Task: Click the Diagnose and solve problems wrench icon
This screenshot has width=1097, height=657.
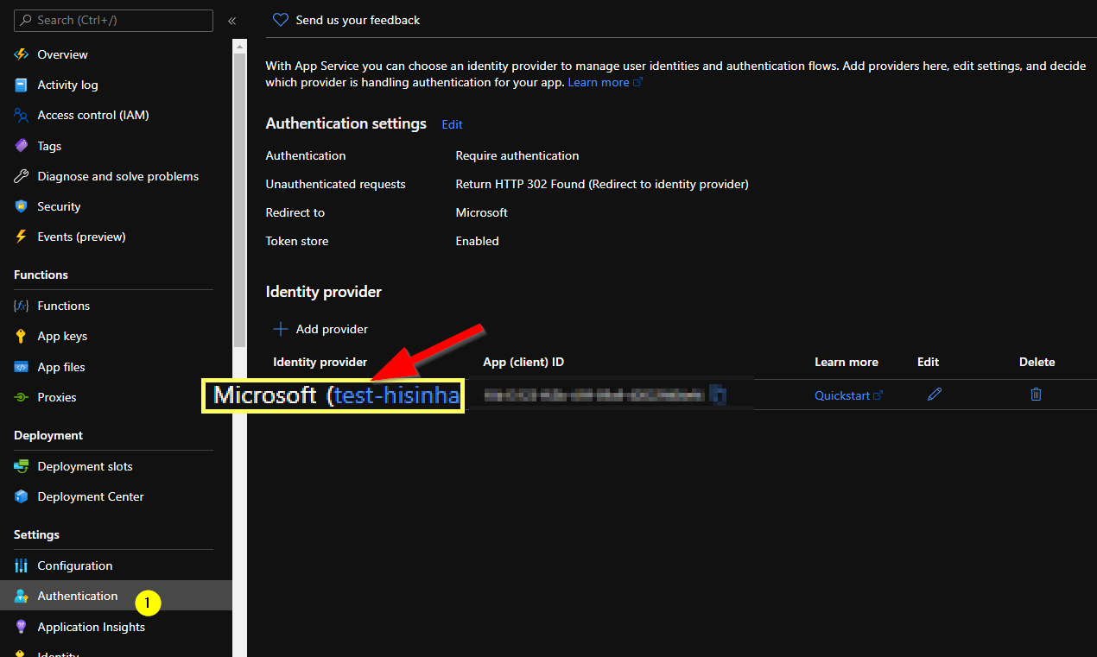Action: (22, 176)
